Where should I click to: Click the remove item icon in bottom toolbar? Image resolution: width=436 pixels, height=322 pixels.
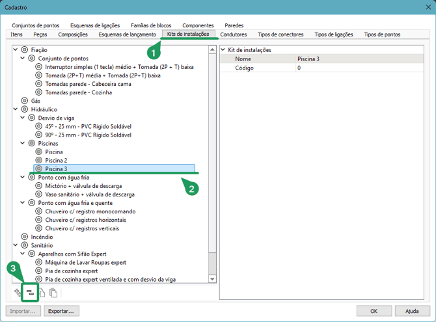click(x=30, y=293)
